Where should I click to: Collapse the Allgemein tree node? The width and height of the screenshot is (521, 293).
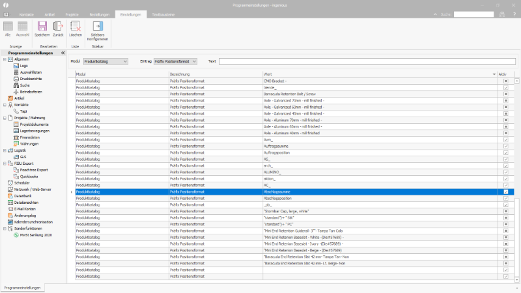pyautogui.click(x=5, y=59)
